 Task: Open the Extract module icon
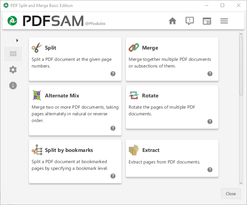134,150
